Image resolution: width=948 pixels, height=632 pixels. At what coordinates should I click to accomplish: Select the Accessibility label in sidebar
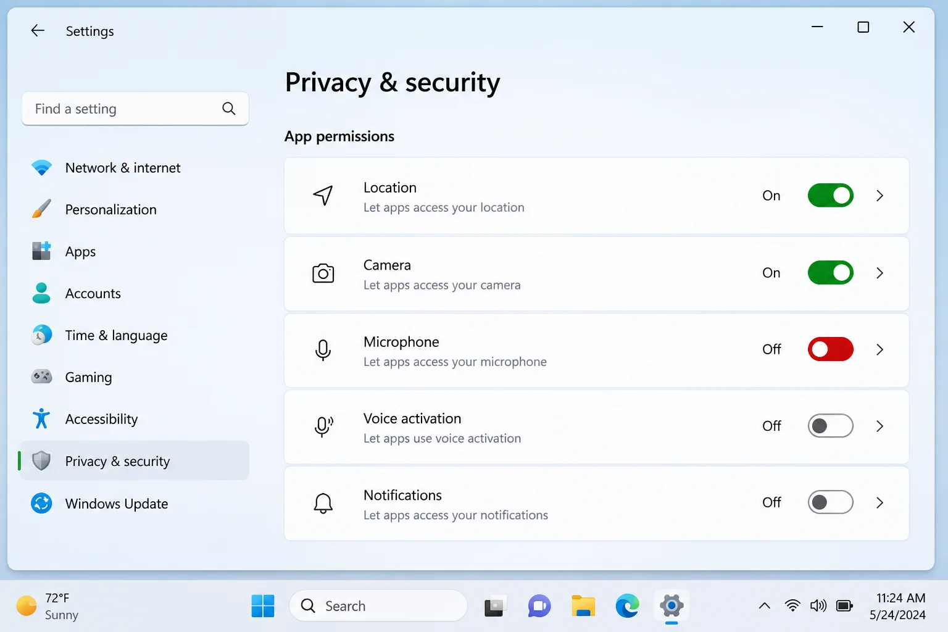(101, 419)
